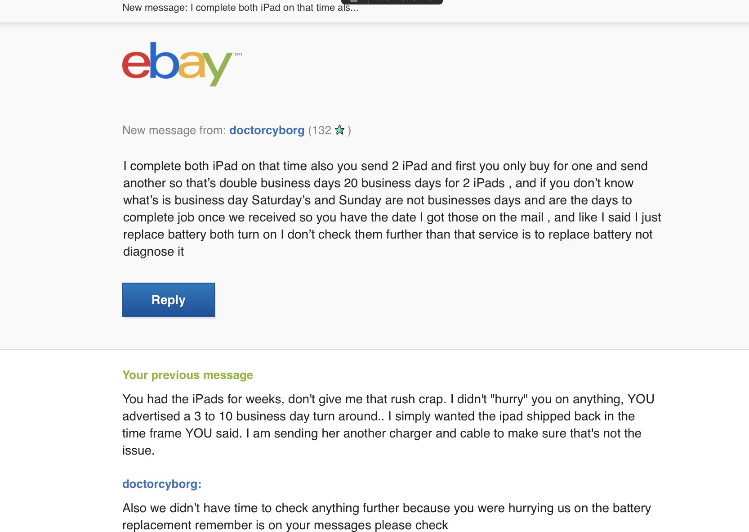Click the eBay logo

tap(178, 64)
